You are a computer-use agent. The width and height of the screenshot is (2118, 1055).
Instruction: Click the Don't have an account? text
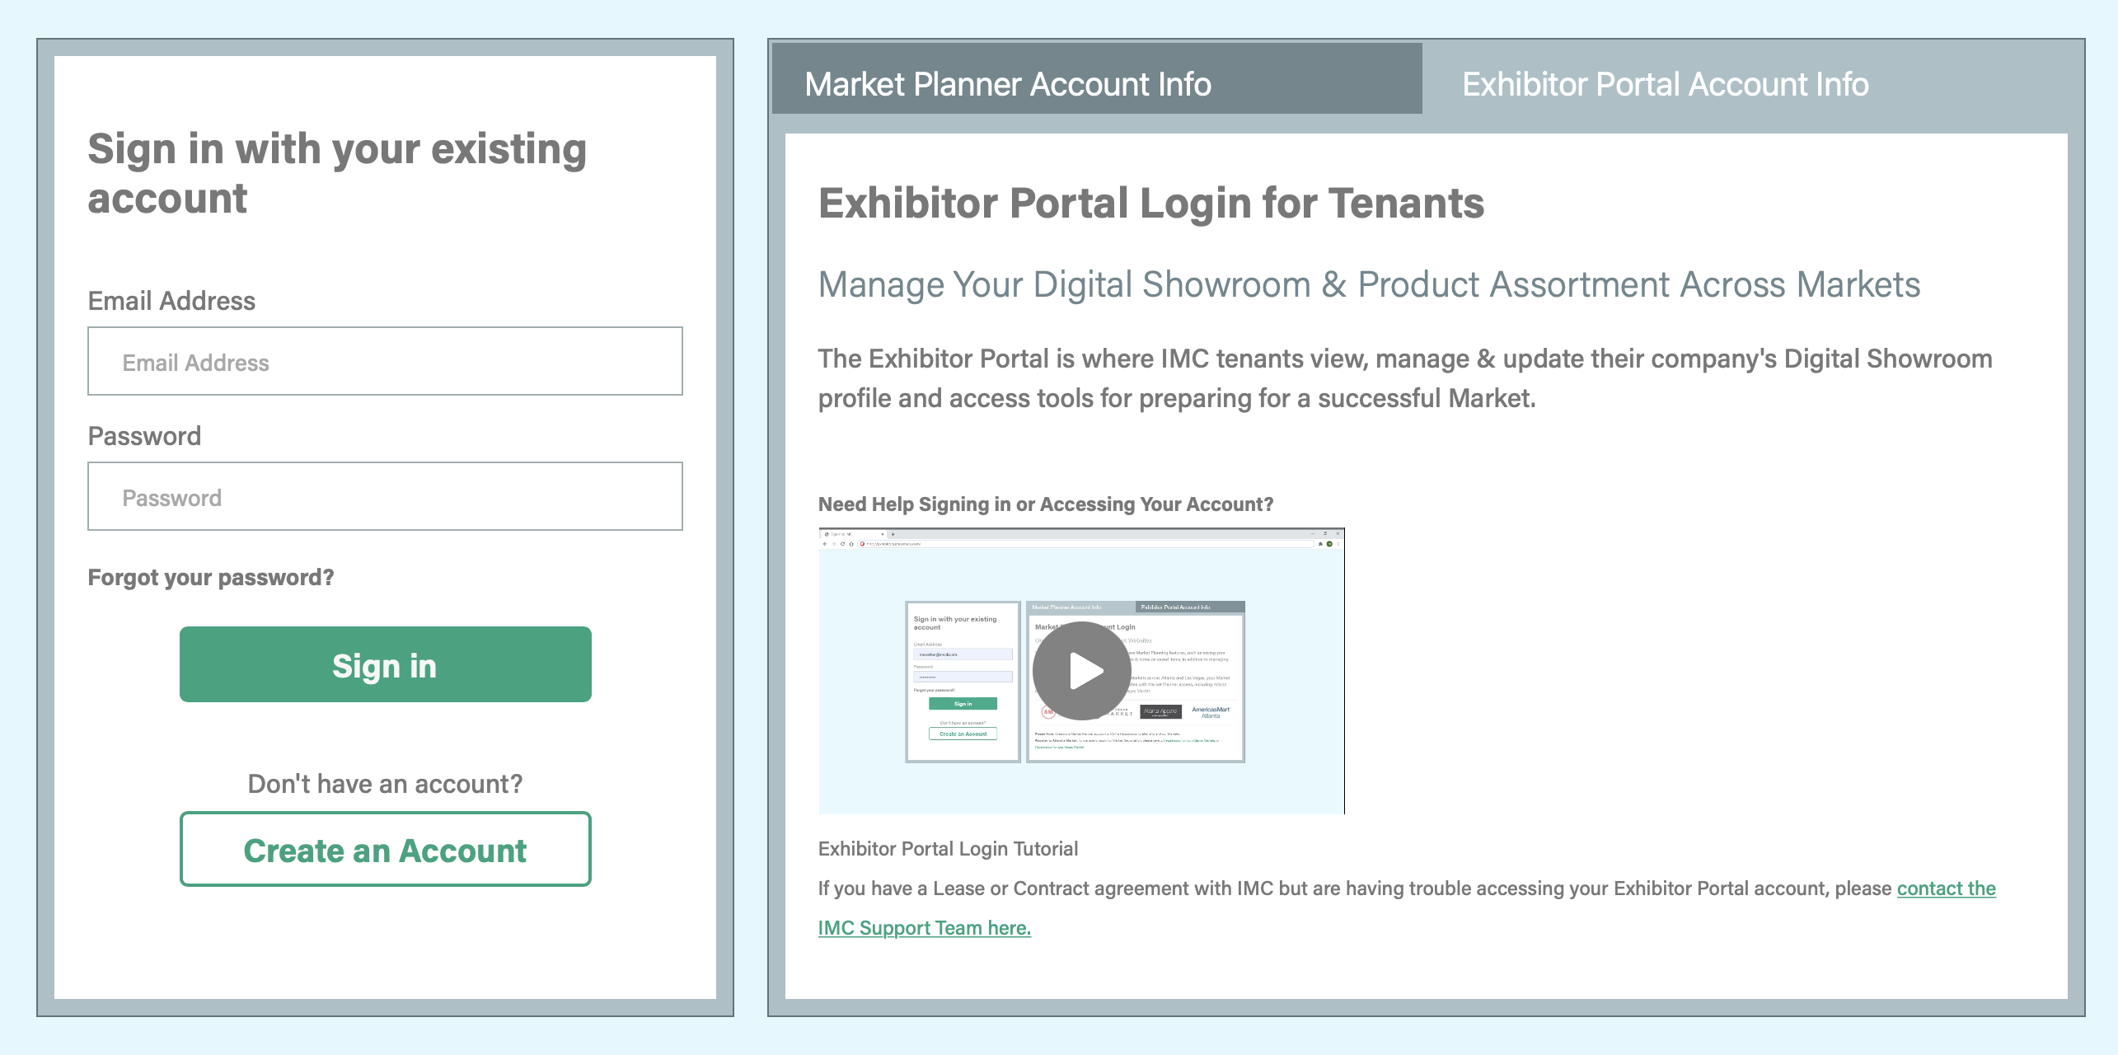[385, 784]
